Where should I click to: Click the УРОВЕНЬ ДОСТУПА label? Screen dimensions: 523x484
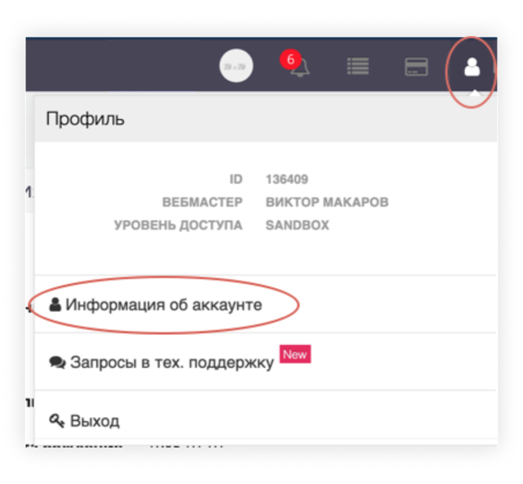(x=178, y=225)
